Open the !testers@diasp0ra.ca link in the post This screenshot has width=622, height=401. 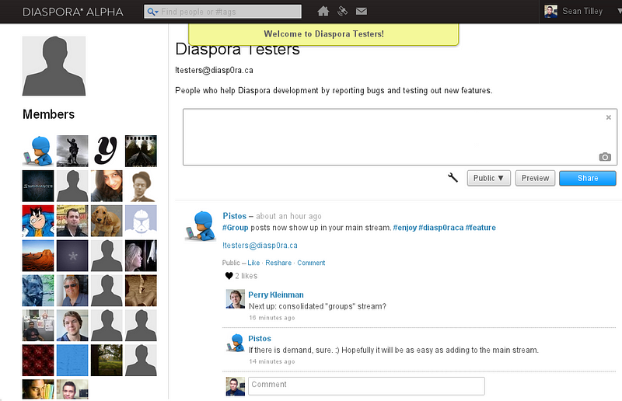click(260, 245)
